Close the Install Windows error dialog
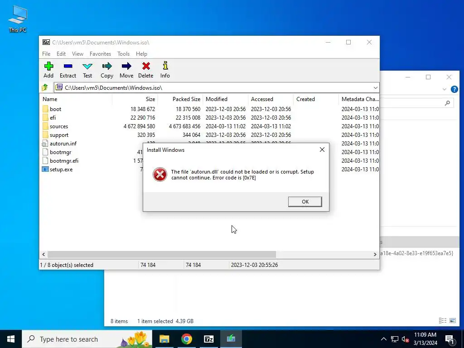 coord(322,150)
